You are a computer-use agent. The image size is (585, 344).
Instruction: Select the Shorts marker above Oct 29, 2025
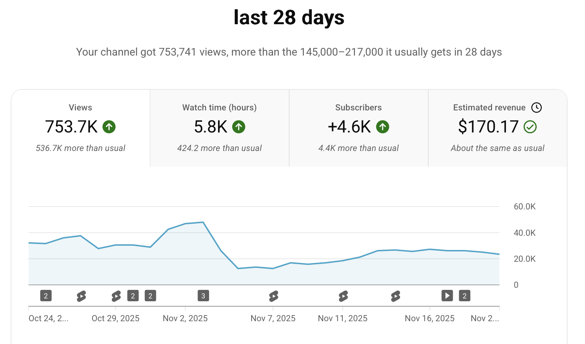coord(116,296)
